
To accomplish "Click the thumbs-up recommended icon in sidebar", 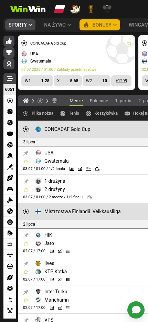I will pos(9,41).
